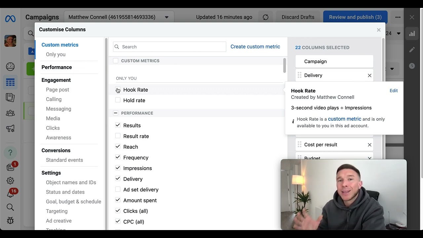Untick the Frequency checkbox

click(x=118, y=157)
